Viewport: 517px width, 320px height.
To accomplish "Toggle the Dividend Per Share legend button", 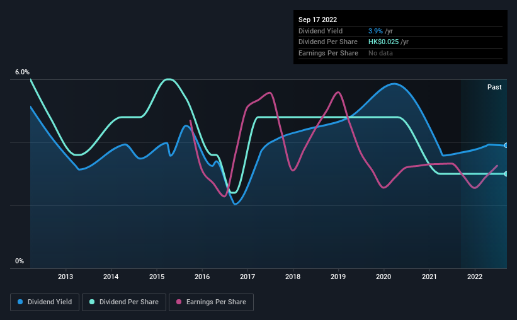I will [124, 302].
